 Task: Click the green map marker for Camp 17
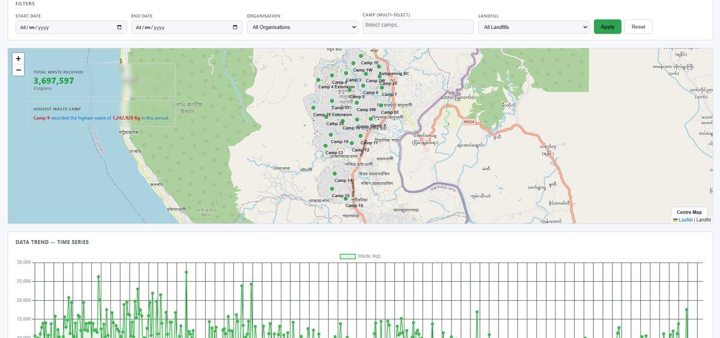[332, 101]
